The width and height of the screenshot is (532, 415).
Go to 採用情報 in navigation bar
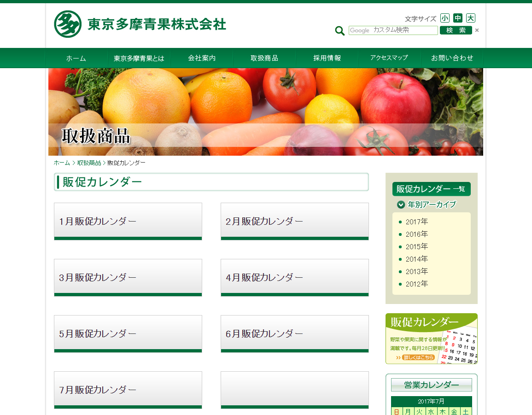pos(327,58)
